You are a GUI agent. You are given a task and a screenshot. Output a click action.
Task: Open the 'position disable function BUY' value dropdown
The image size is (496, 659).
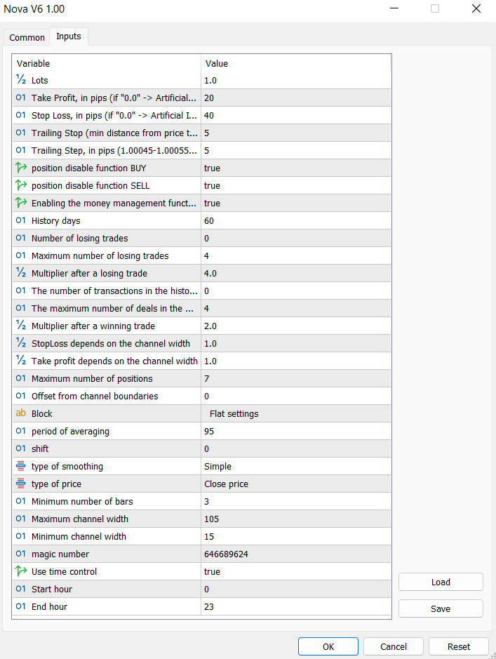(x=295, y=168)
